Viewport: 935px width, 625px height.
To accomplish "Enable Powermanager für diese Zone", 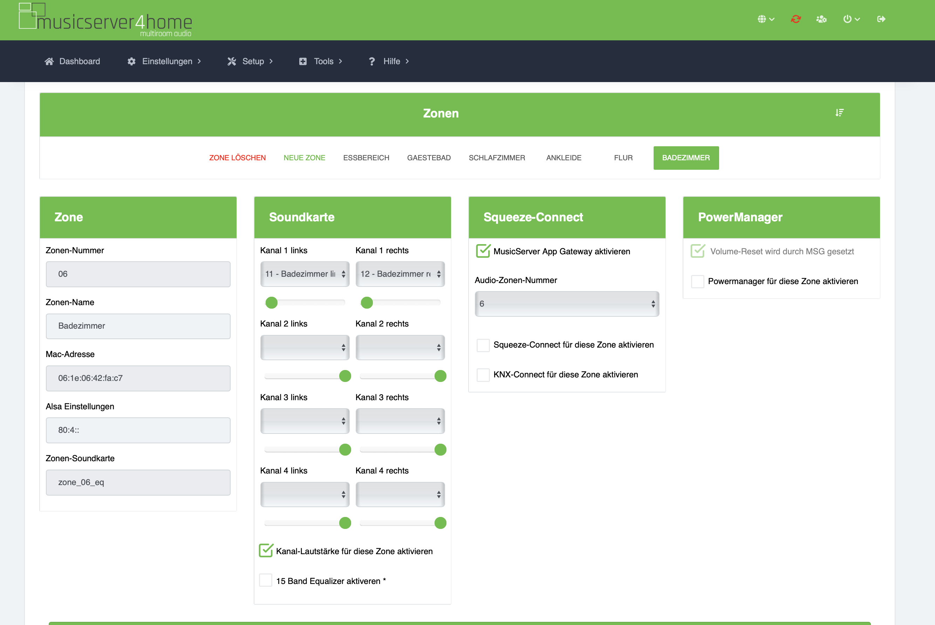I will (x=697, y=281).
